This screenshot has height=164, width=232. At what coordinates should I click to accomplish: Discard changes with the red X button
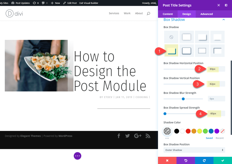click(167, 160)
